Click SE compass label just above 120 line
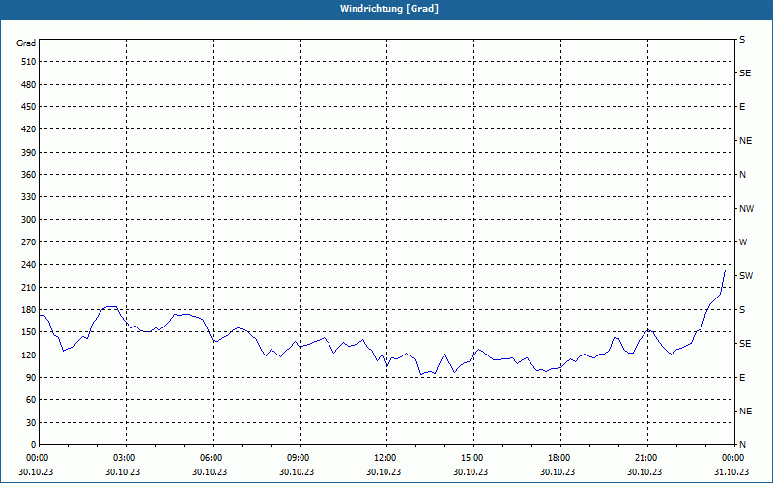Viewport: 773px width, 483px height. (745, 344)
